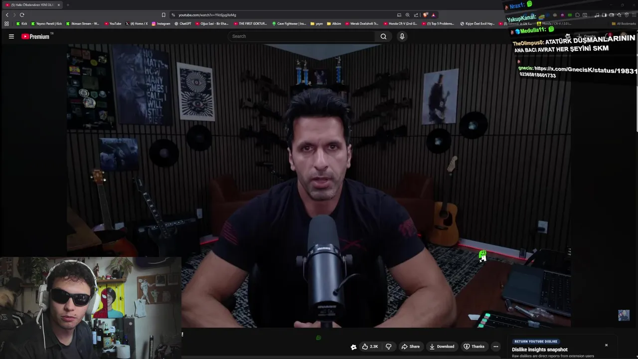Open the three-dot more actions menu
This screenshot has height=359, width=638.
tap(495, 347)
